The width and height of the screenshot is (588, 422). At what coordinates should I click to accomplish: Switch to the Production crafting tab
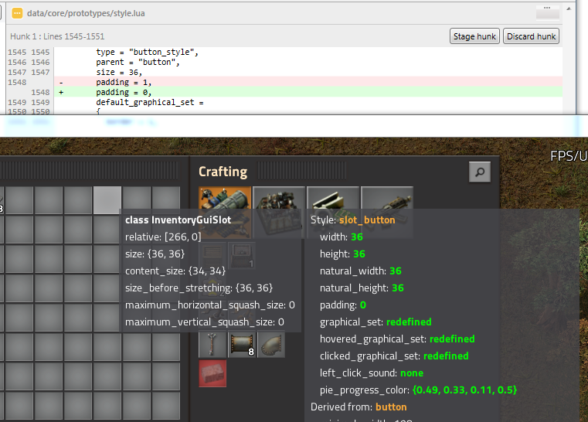(279, 212)
